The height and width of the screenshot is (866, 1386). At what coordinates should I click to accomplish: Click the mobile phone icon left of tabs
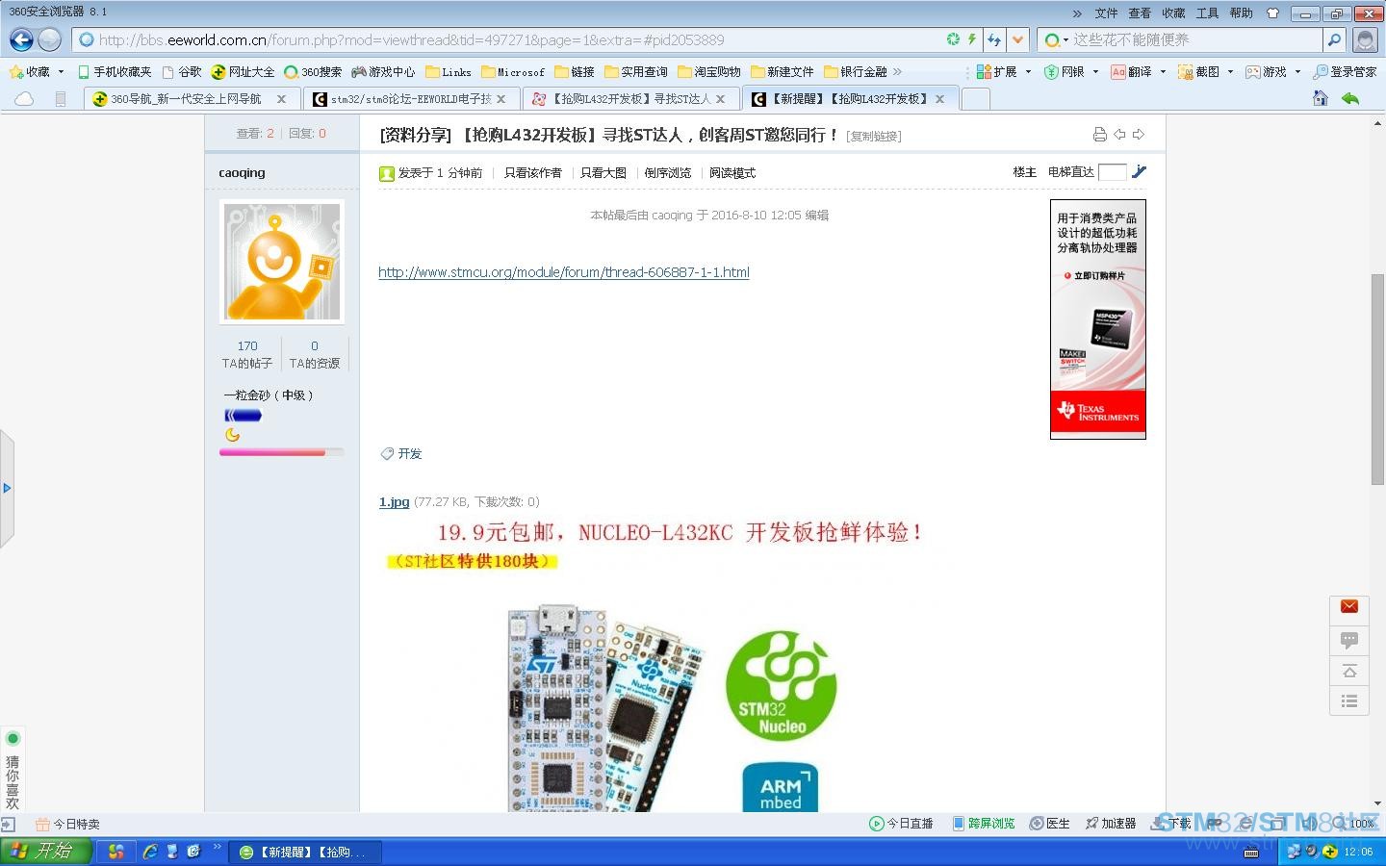61,98
